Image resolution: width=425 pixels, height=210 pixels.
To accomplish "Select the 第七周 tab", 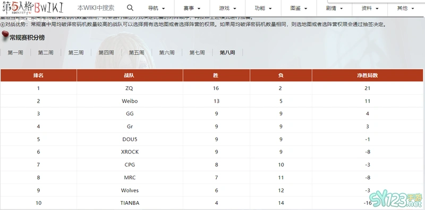I will click(197, 53).
